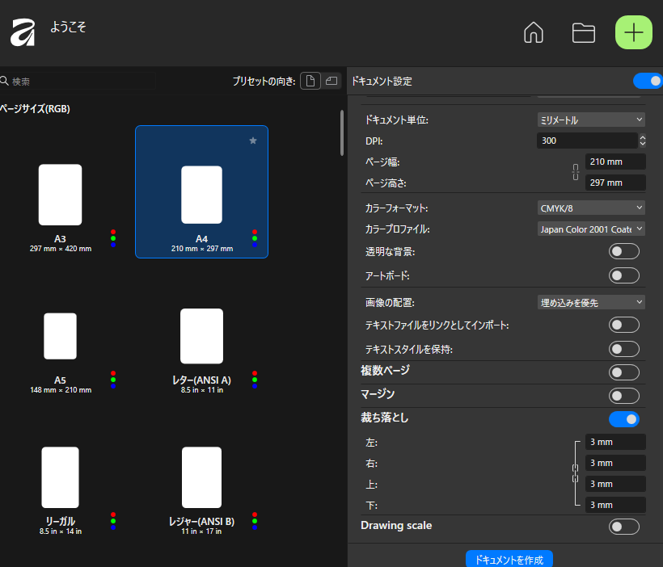This screenshot has height=567, width=663.
Task: Click the open file folder icon
Action: click(583, 32)
